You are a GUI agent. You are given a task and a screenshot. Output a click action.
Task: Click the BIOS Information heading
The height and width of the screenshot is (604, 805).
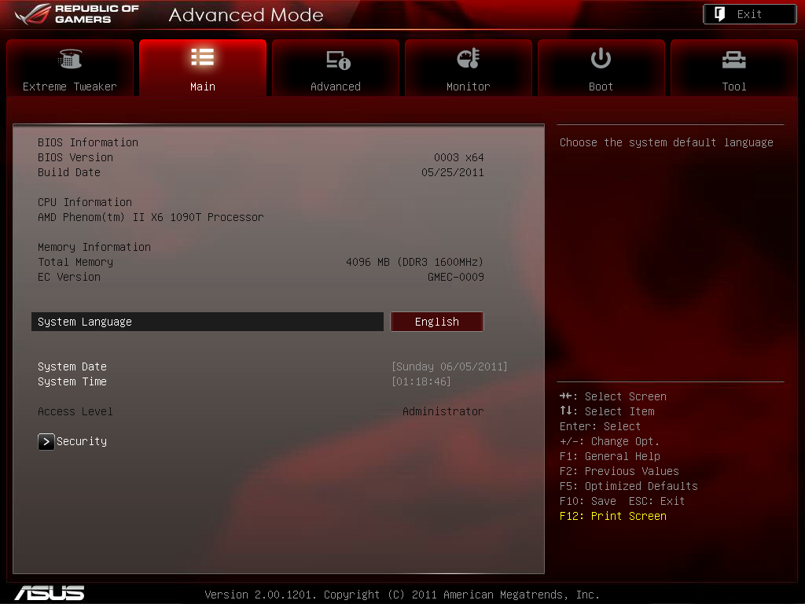tap(88, 142)
